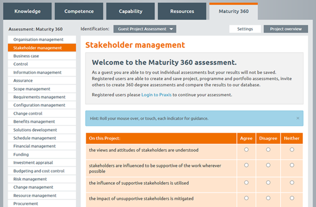
Task: Click the Settings button
Action: 245,29
